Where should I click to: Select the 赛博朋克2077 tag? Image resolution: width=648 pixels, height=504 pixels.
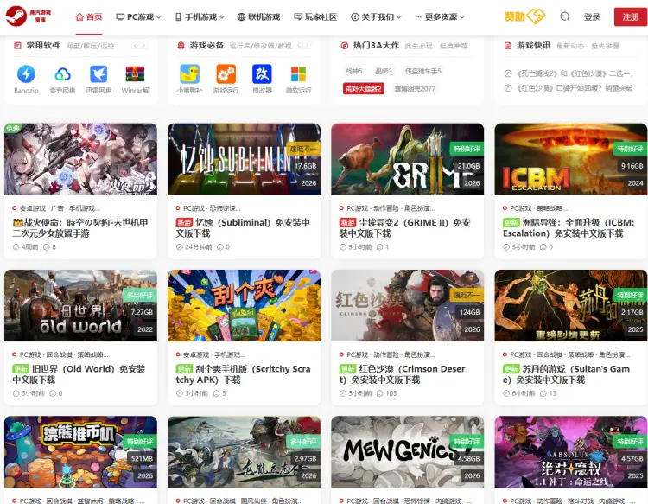click(x=415, y=88)
